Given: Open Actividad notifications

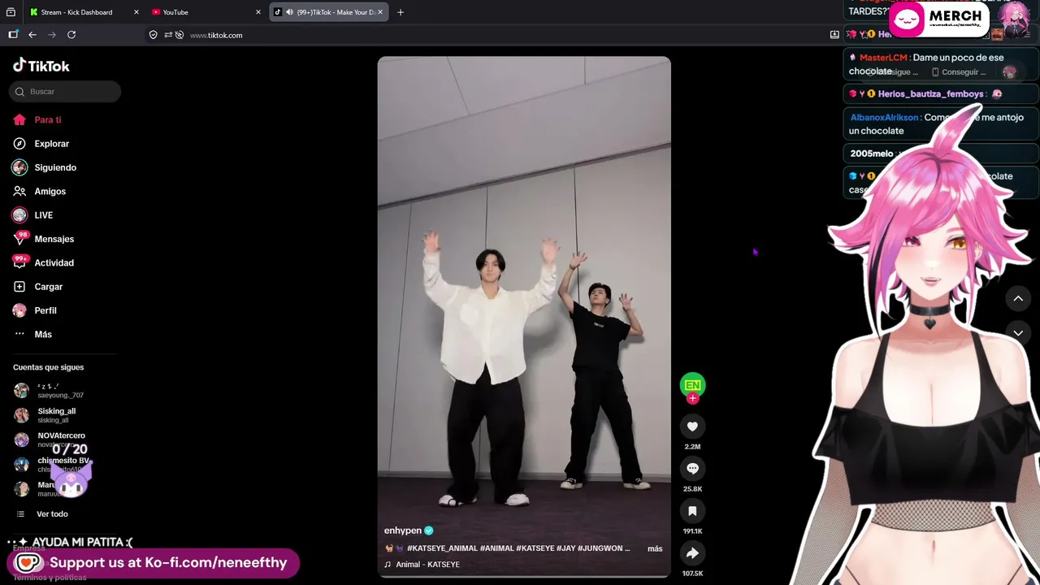Looking at the screenshot, I should coord(54,263).
